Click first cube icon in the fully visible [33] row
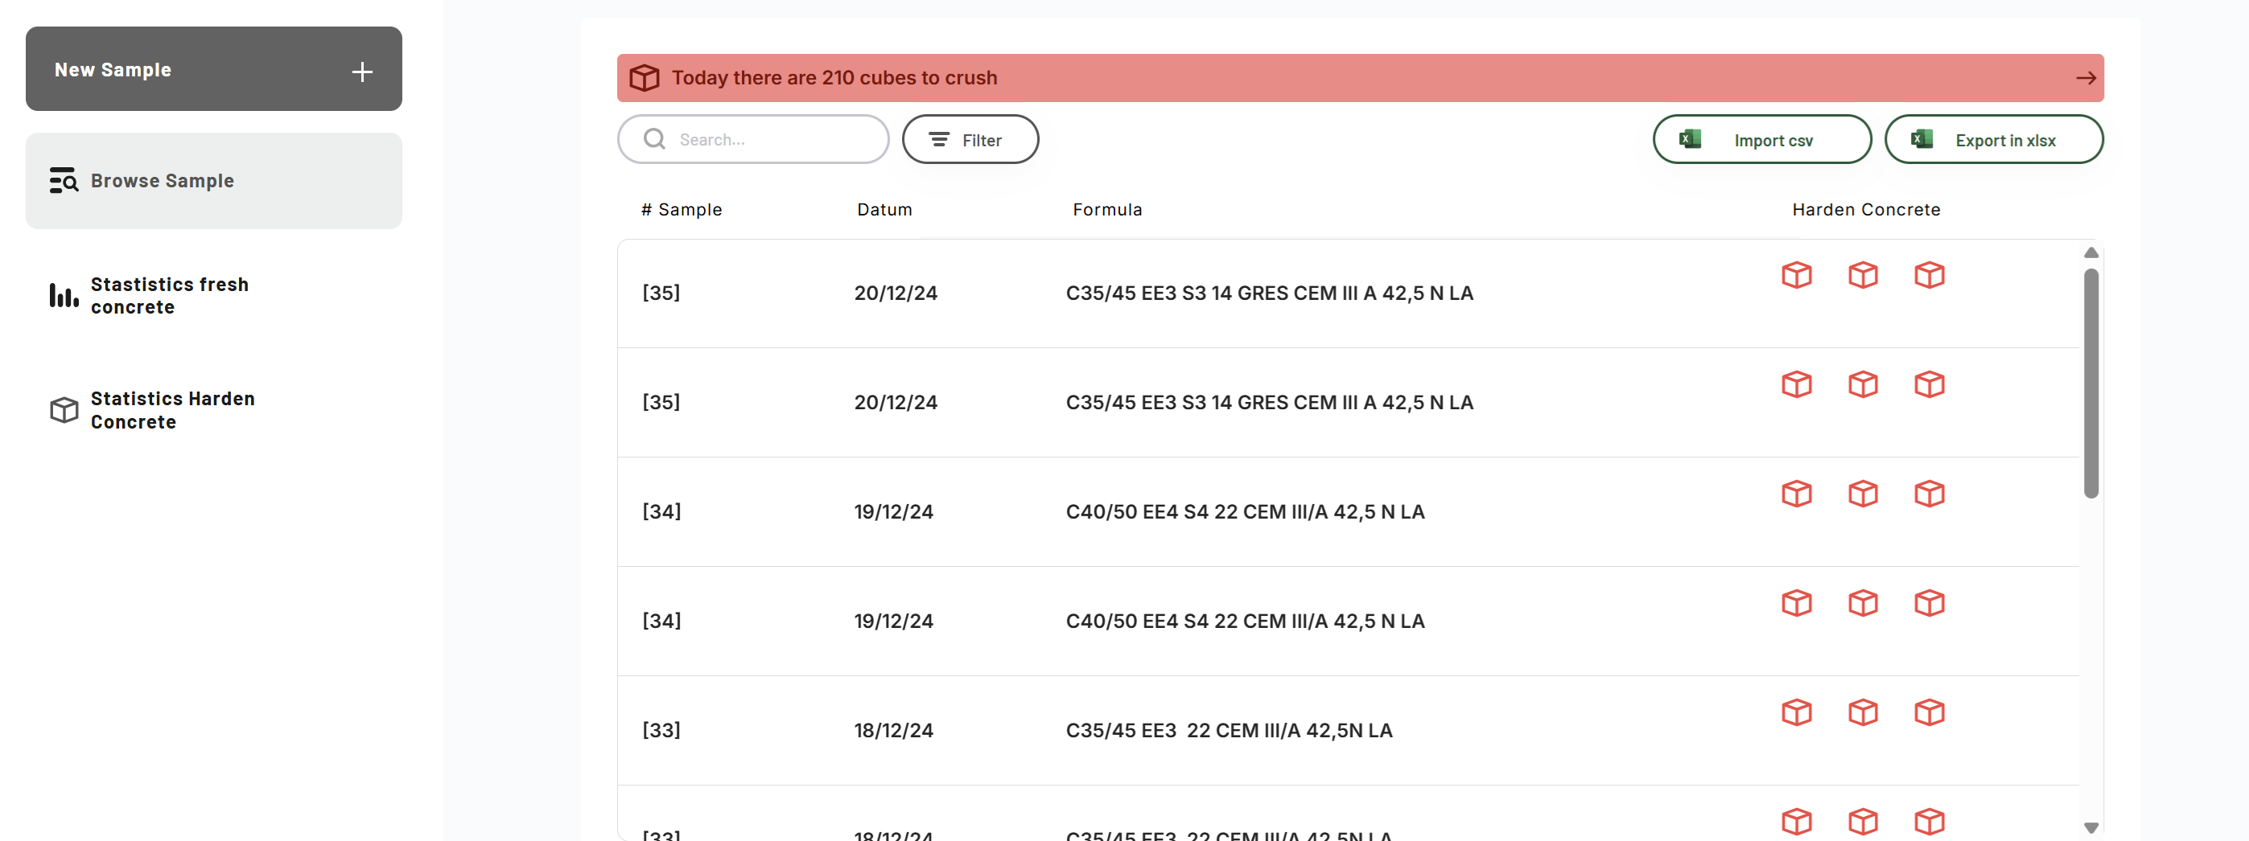2249x841 pixels. point(1797,712)
